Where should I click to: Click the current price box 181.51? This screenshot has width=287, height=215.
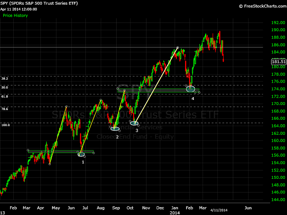tap(279, 62)
